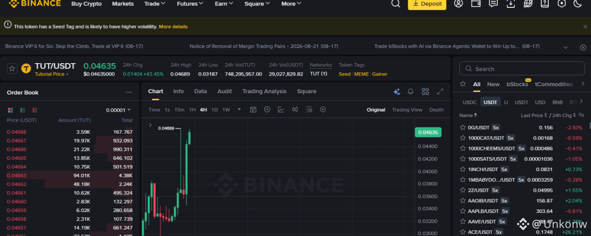Open the Tutorial Price link
Image resolution: width=591 pixels, height=236 pixels.
pos(51,74)
